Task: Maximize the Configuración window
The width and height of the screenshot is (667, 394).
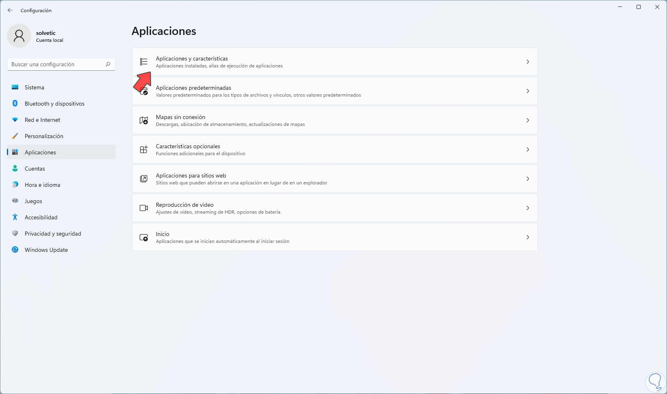Action: tap(639, 7)
